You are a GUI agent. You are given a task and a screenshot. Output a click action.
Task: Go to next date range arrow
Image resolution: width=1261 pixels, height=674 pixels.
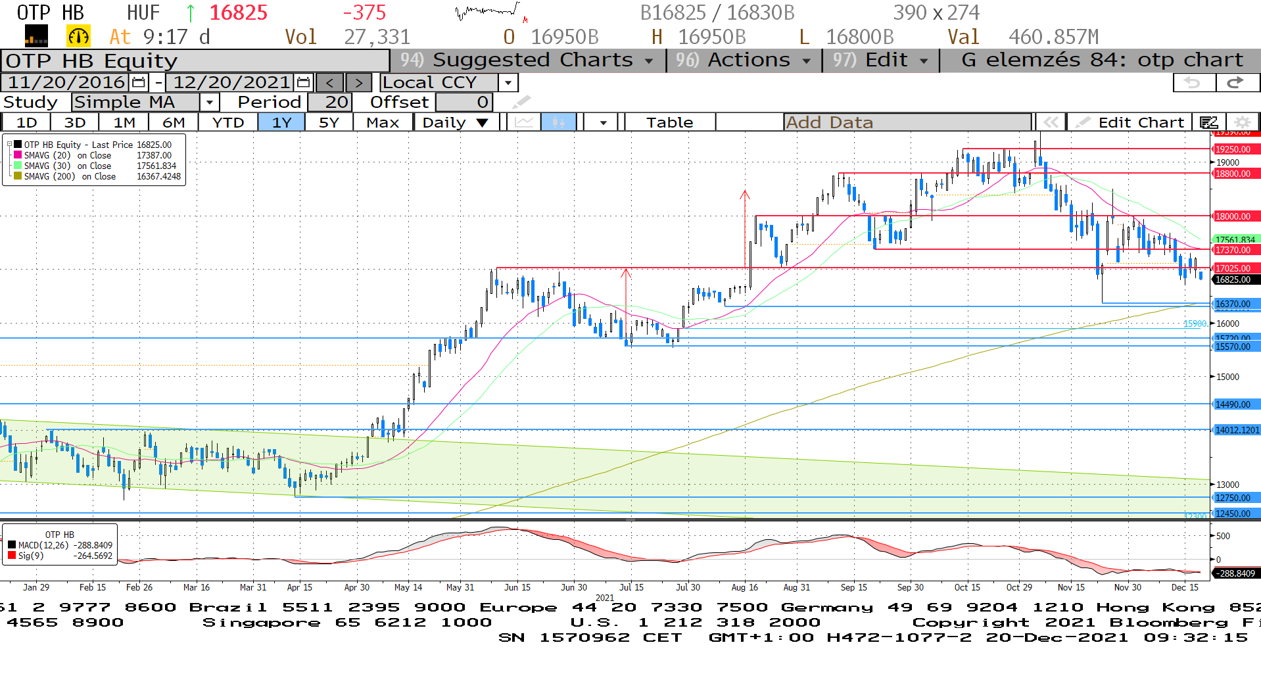click(358, 83)
